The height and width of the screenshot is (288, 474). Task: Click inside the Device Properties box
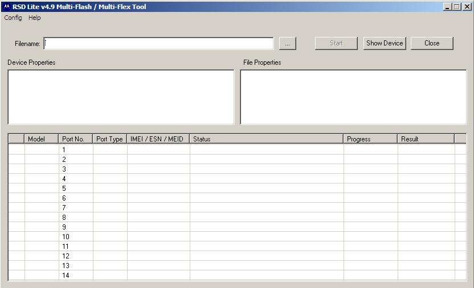pyautogui.click(x=121, y=97)
